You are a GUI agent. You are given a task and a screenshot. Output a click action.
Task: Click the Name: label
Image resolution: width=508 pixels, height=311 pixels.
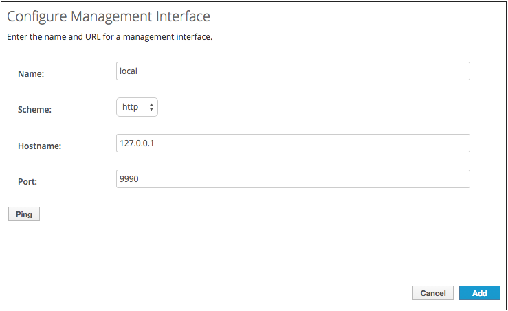click(31, 73)
